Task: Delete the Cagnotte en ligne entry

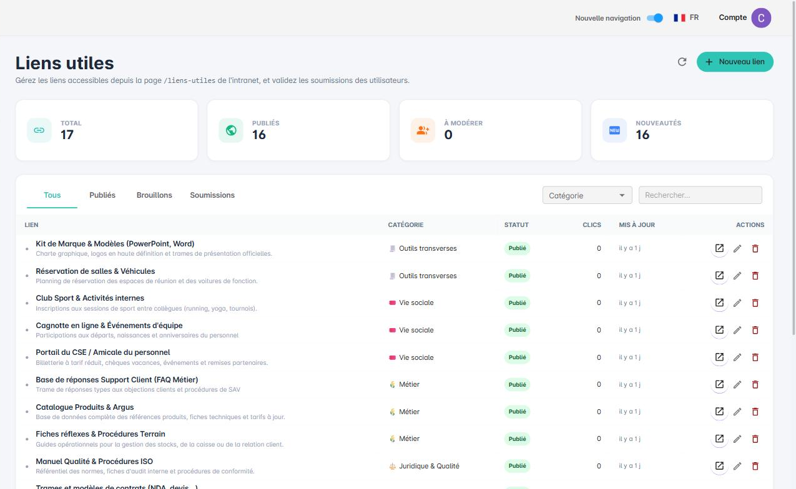Action: tap(755, 330)
